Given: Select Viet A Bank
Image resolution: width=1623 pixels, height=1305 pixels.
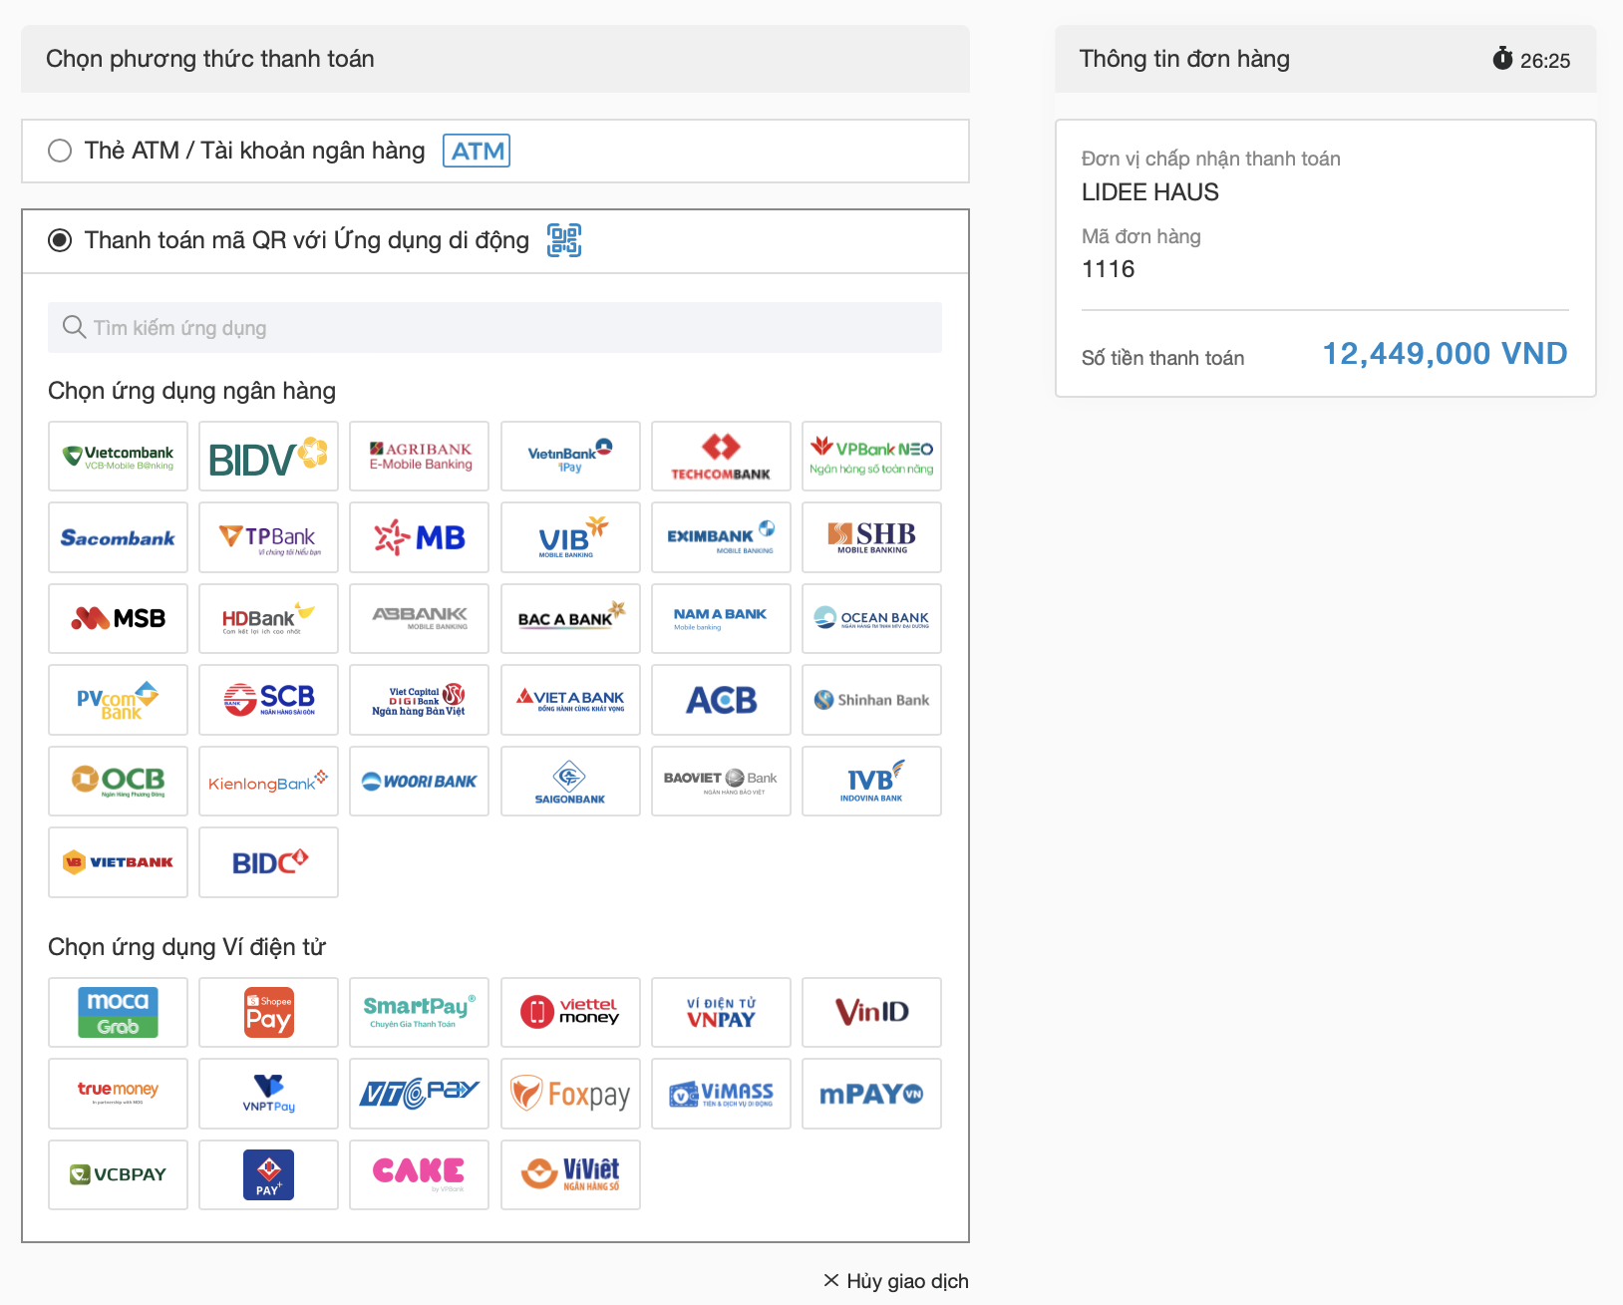Looking at the screenshot, I should 570,700.
